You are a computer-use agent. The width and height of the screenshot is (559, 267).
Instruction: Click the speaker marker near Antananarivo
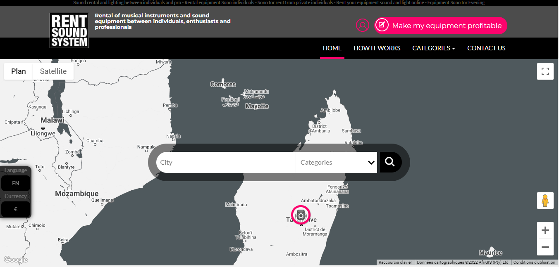301,215
